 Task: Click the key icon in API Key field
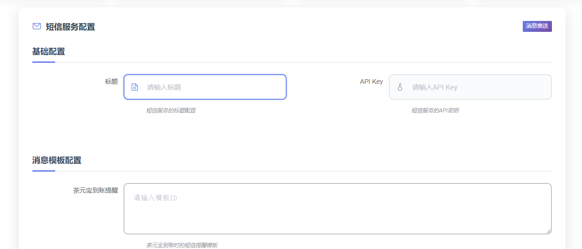coord(400,87)
